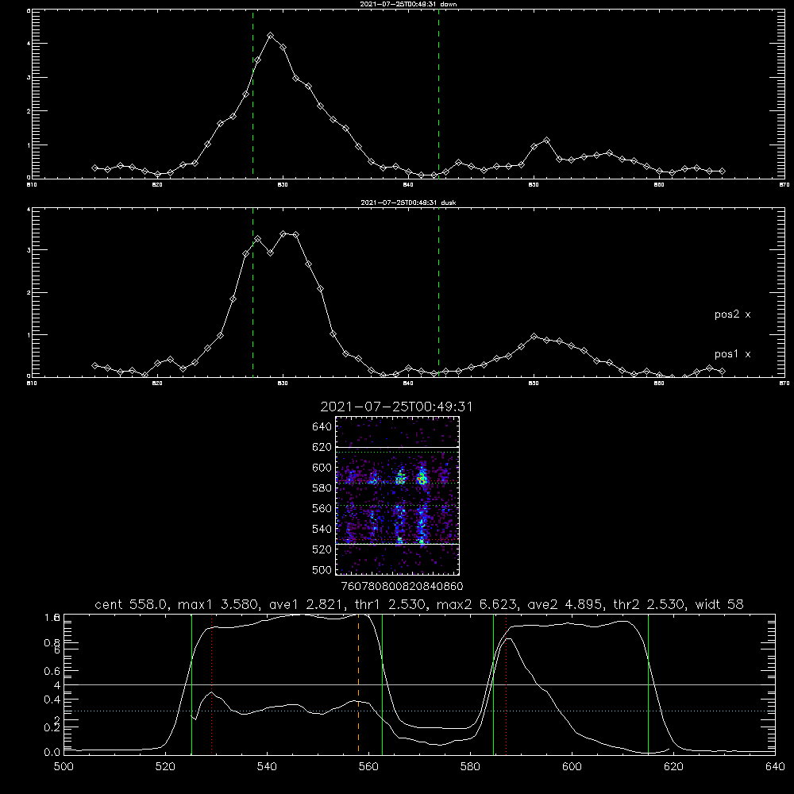Click the right green dashed line in dawn plot
The image size is (794, 794).
tap(438, 94)
